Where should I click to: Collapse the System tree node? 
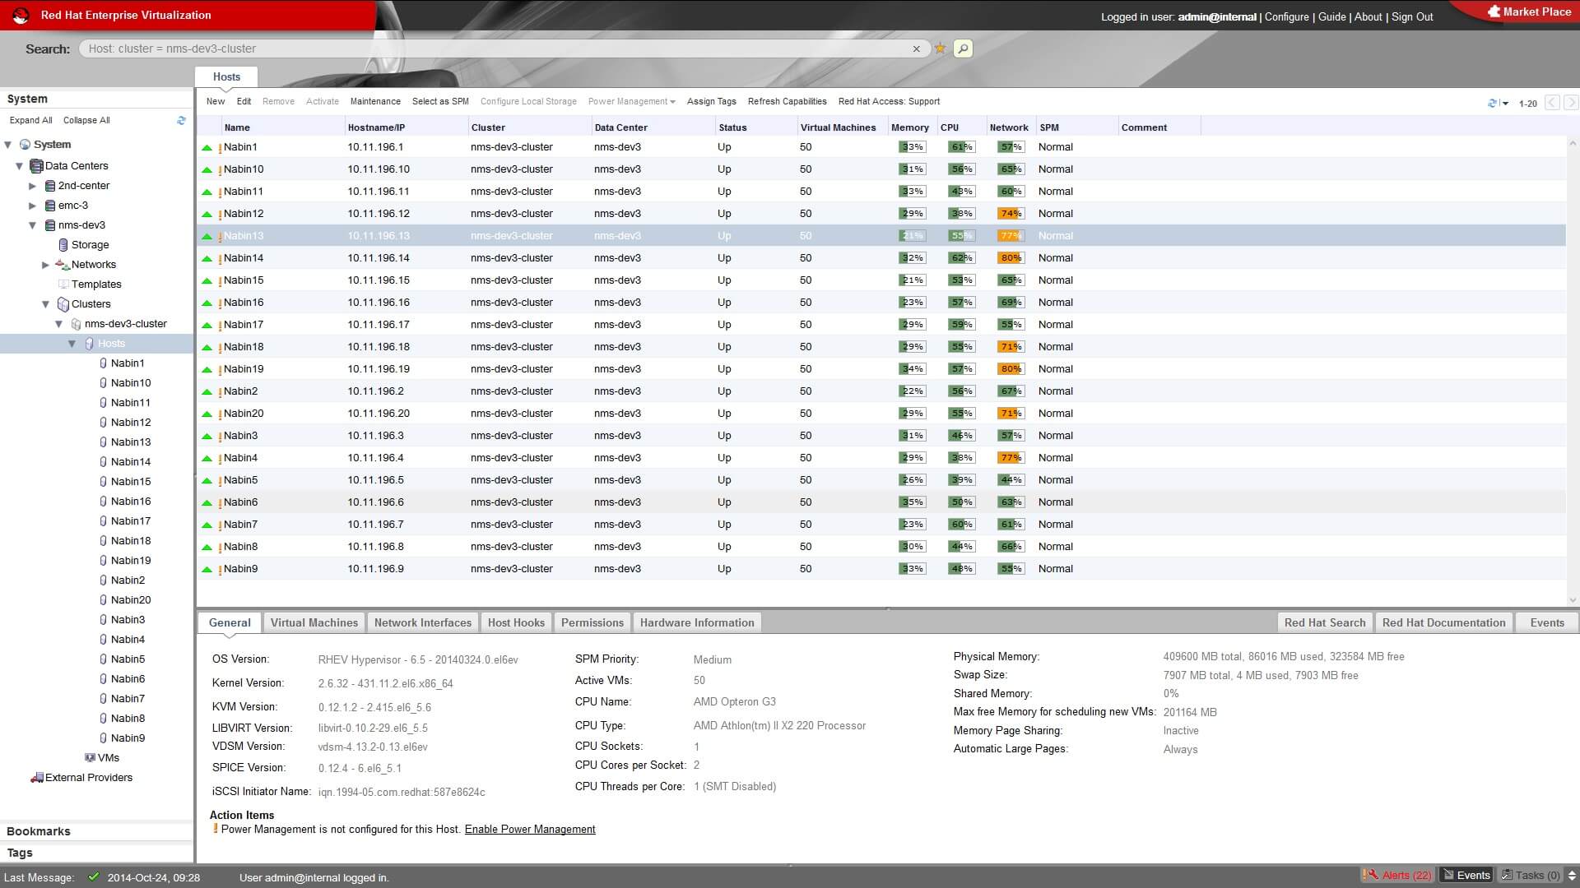click(8, 145)
